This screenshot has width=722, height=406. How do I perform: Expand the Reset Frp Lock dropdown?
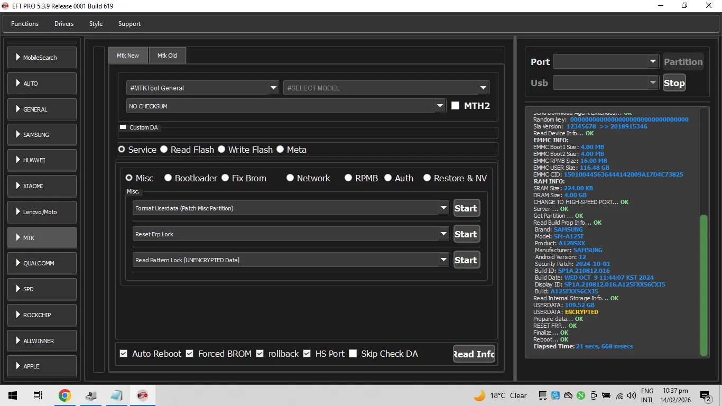pyautogui.click(x=444, y=234)
